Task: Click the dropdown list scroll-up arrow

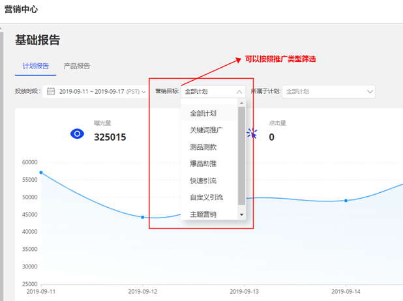Action: click(242, 103)
